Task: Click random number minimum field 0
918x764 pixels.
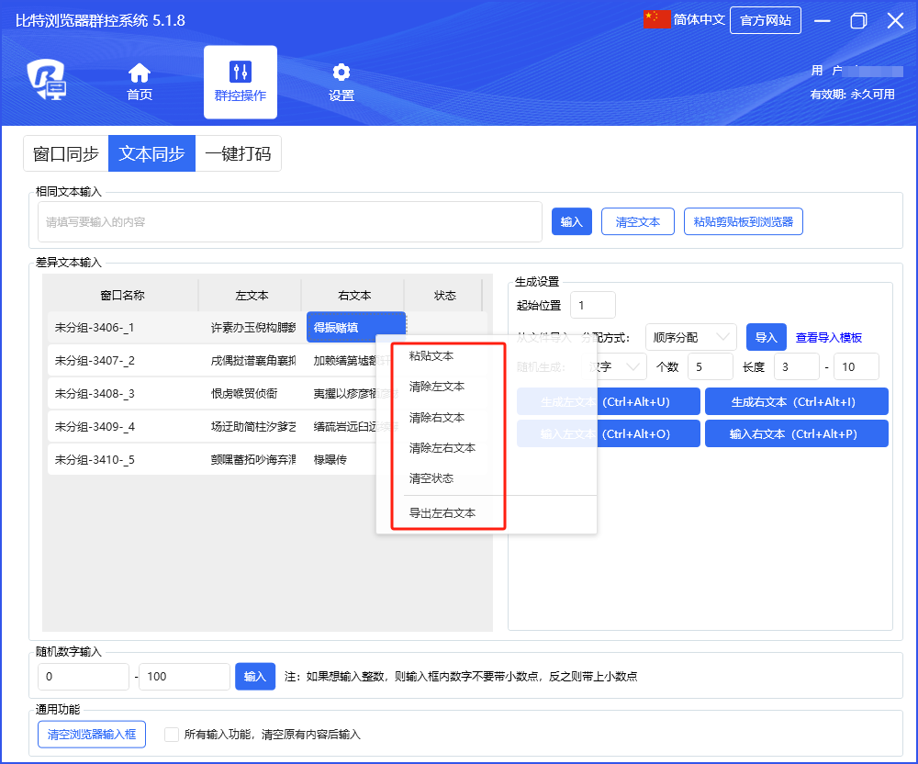Action: [x=84, y=676]
